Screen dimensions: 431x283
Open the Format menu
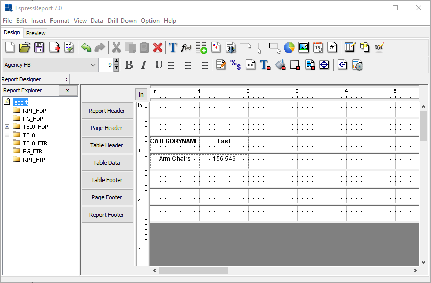coord(60,21)
